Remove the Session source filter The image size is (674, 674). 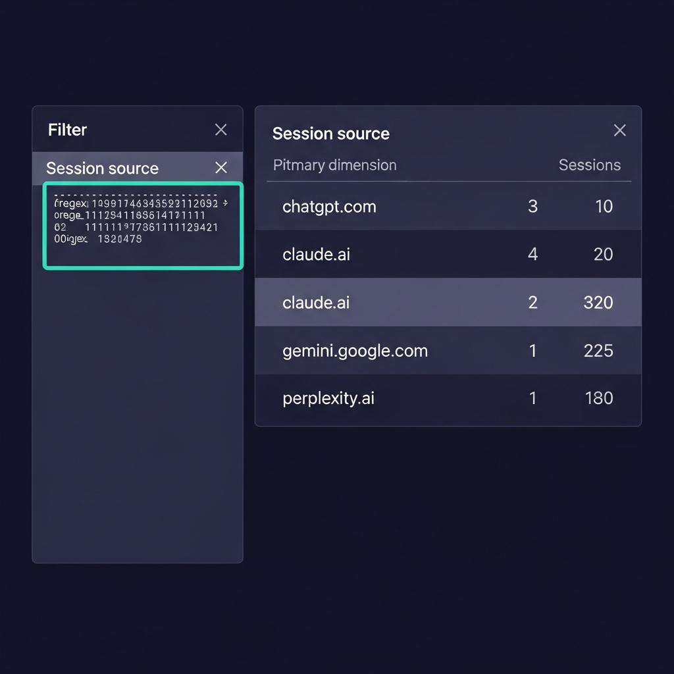221,167
